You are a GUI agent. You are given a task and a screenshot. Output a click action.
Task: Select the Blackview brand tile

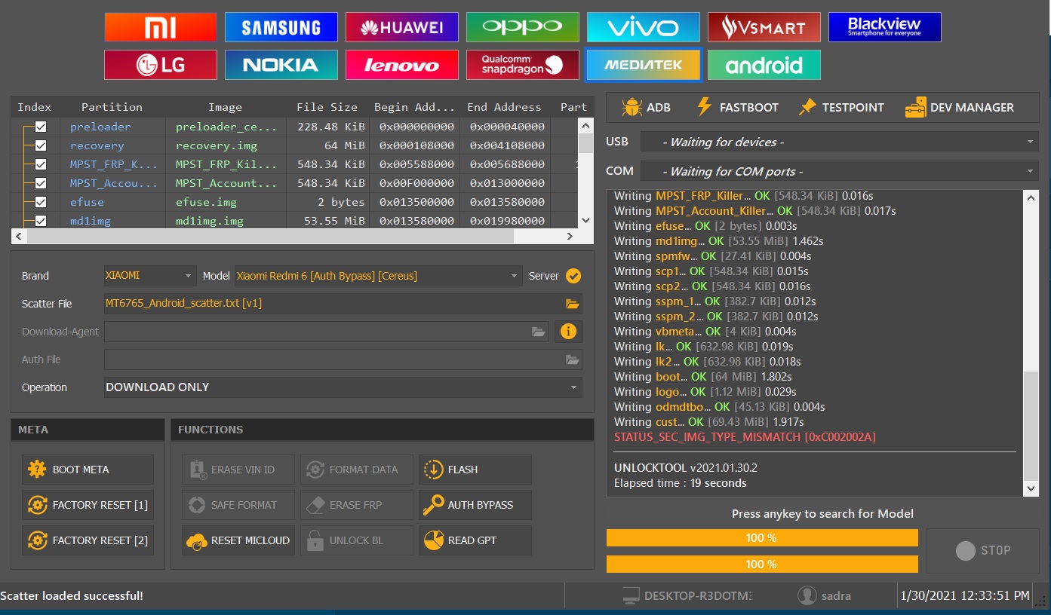(885, 27)
